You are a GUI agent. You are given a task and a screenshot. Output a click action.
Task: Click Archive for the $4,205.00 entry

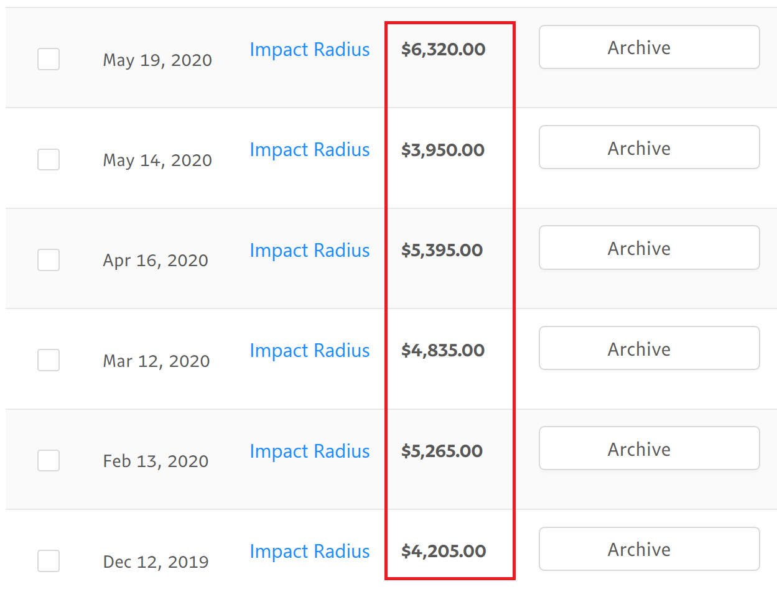[x=649, y=549]
